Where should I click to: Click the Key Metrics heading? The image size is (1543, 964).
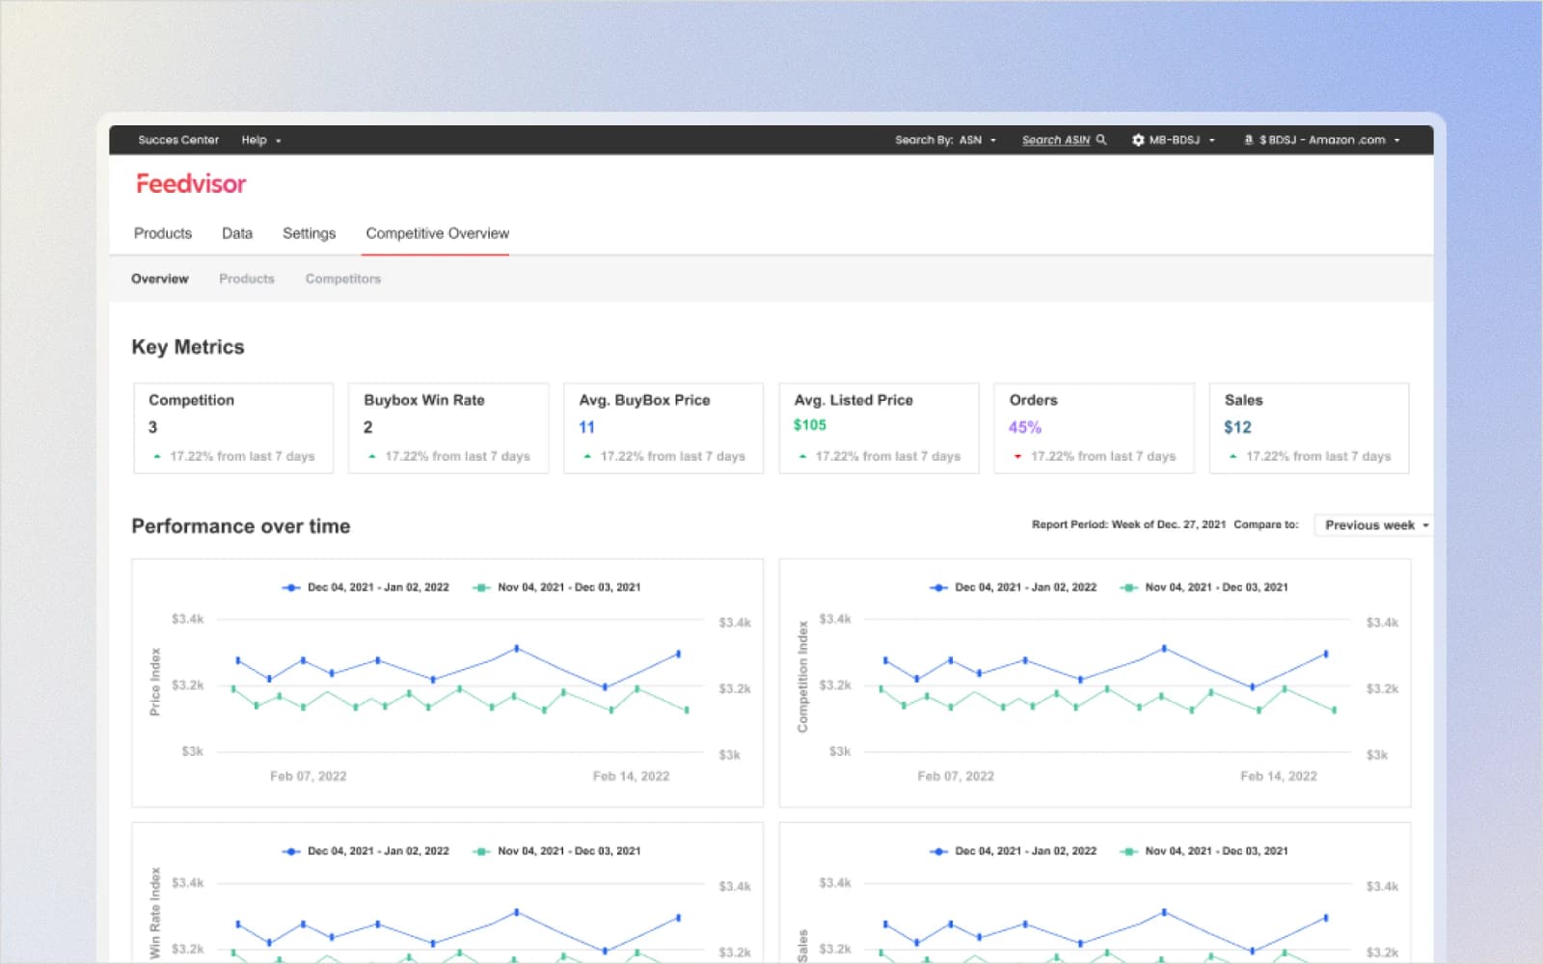188,347
